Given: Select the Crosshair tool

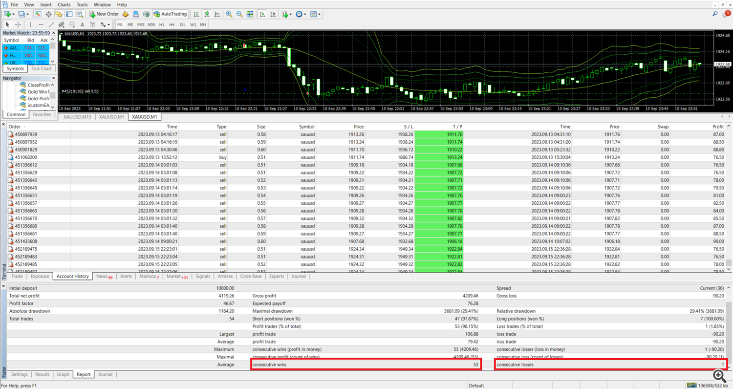Looking at the screenshot, I should [x=18, y=24].
